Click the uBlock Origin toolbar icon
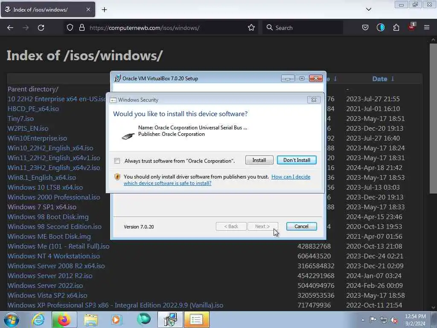This screenshot has width=437, height=328. (412, 27)
